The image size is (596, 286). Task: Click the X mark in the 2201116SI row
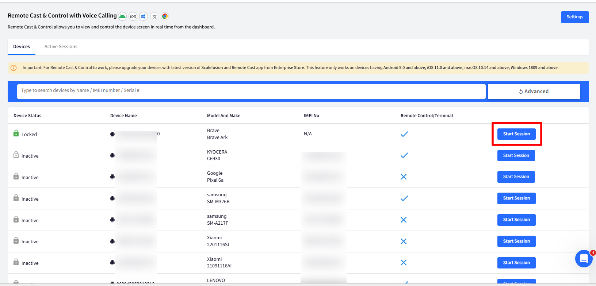(404, 241)
